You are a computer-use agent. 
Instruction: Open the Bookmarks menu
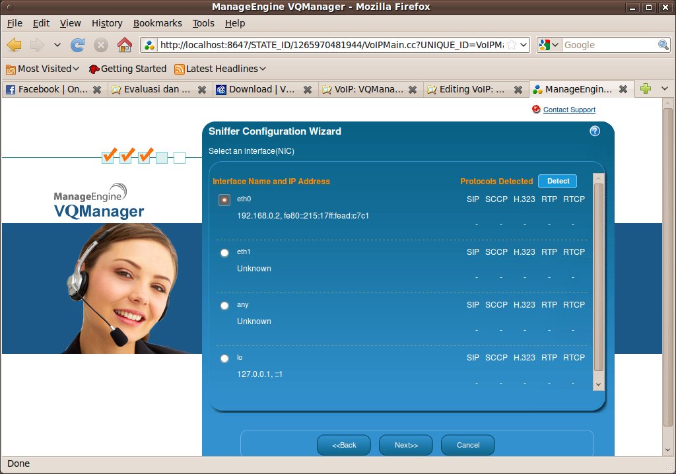(x=157, y=23)
